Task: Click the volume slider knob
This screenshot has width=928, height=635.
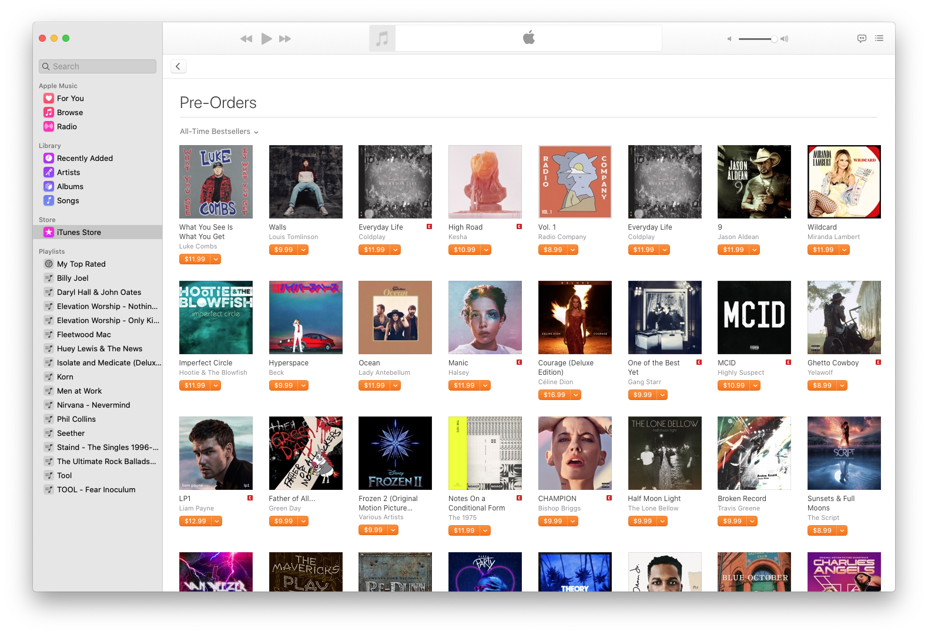Action: point(774,39)
